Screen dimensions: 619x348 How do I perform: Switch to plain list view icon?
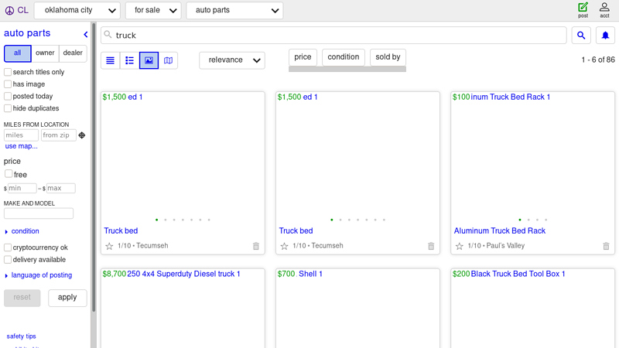[x=111, y=60]
